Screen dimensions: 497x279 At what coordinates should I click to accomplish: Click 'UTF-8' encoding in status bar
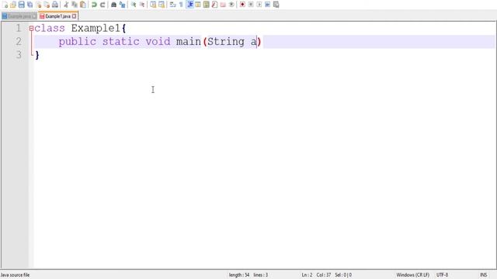442,275
